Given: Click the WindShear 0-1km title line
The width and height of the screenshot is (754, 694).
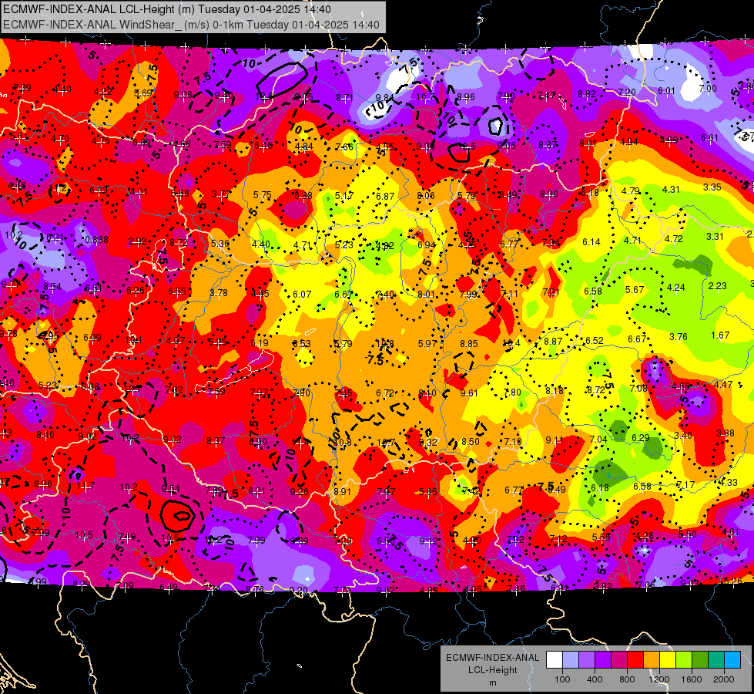Looking at the screenshot, I should [191, 25].
